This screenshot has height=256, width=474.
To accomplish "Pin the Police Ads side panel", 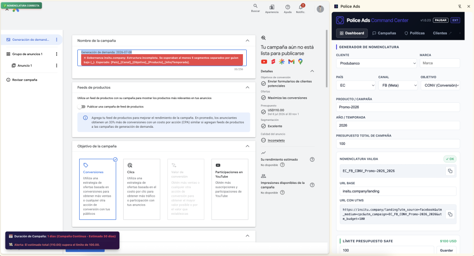I will [460, 6].
